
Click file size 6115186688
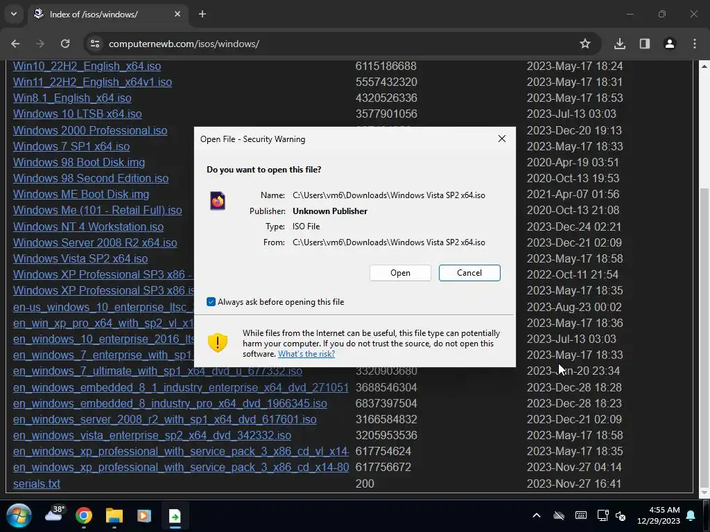click(x=386, y=66)
